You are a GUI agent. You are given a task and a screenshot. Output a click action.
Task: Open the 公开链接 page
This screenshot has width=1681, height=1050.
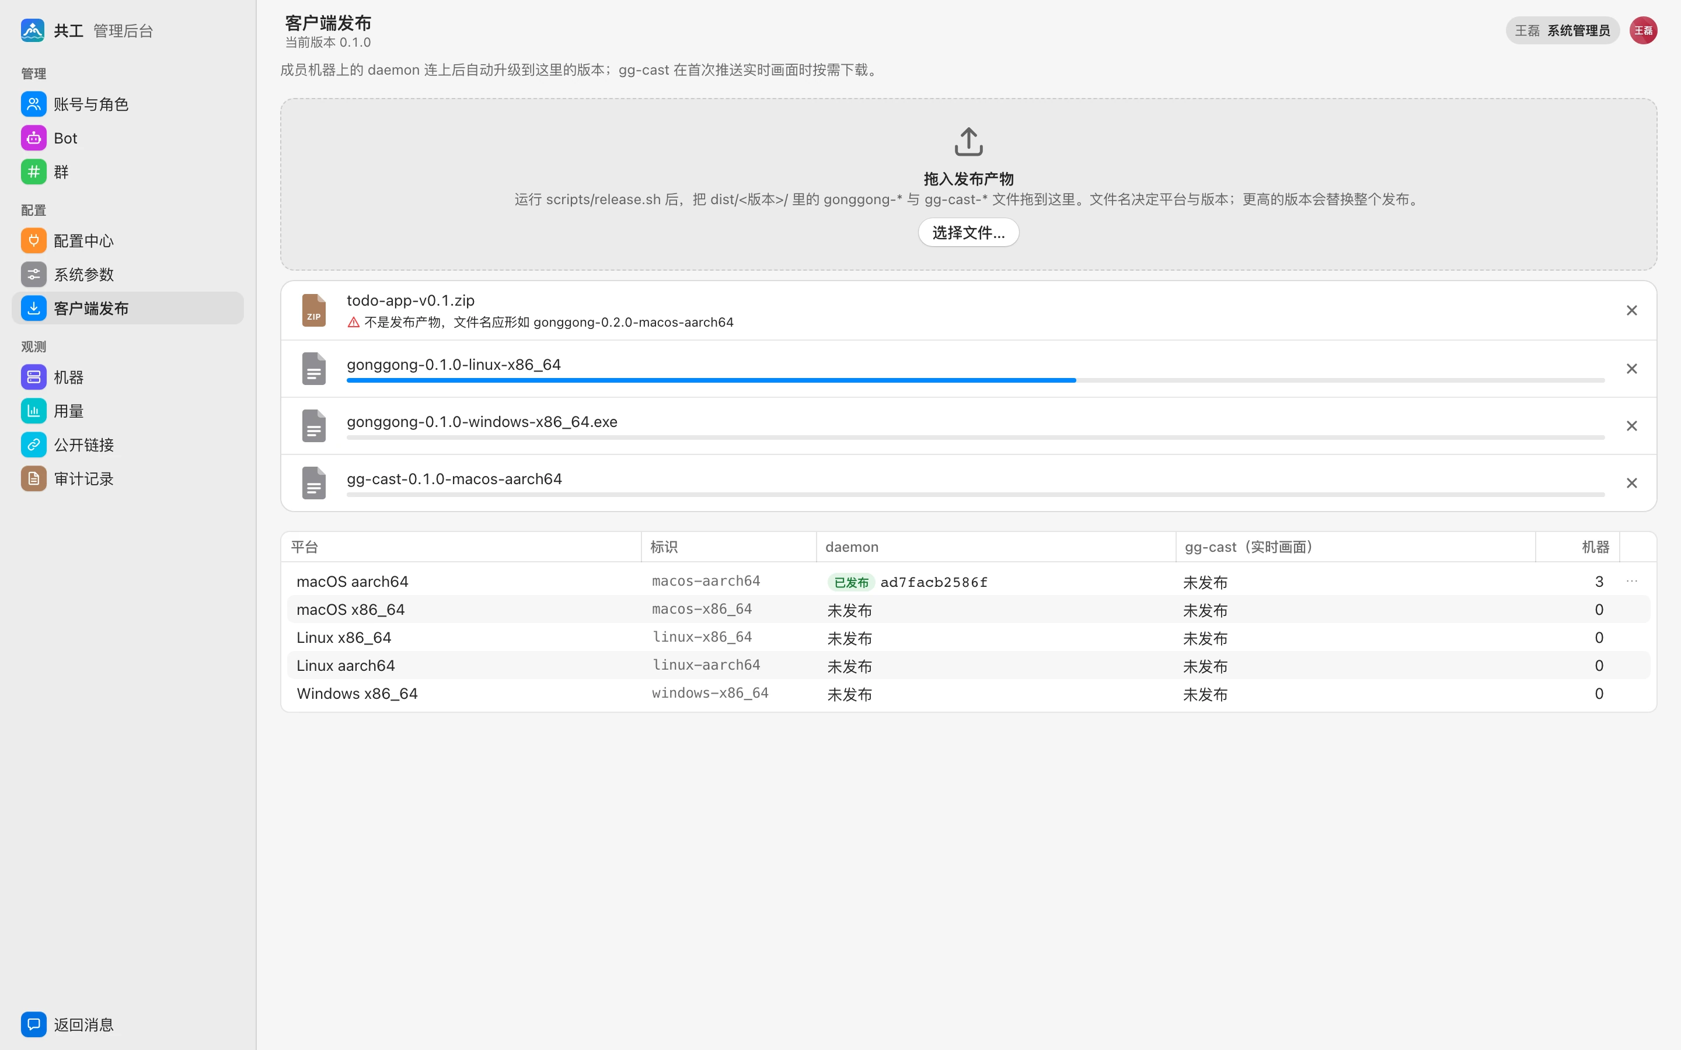click(x=128, y=445)
